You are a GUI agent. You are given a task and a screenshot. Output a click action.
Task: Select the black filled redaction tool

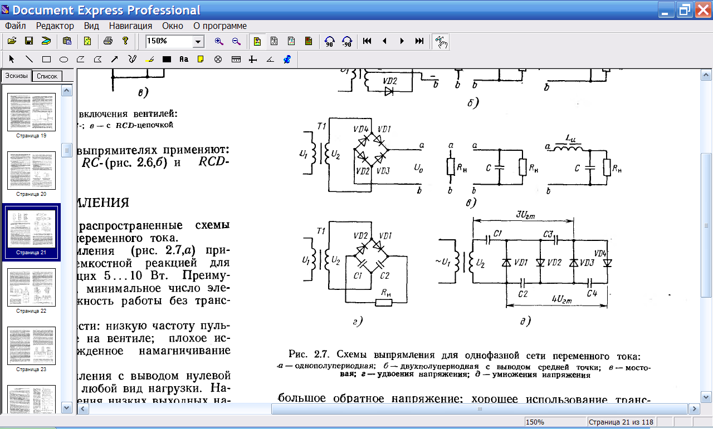[x=167, y=59]
